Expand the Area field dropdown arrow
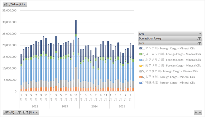This screenshot has width=205, height=117. [200, 34]
